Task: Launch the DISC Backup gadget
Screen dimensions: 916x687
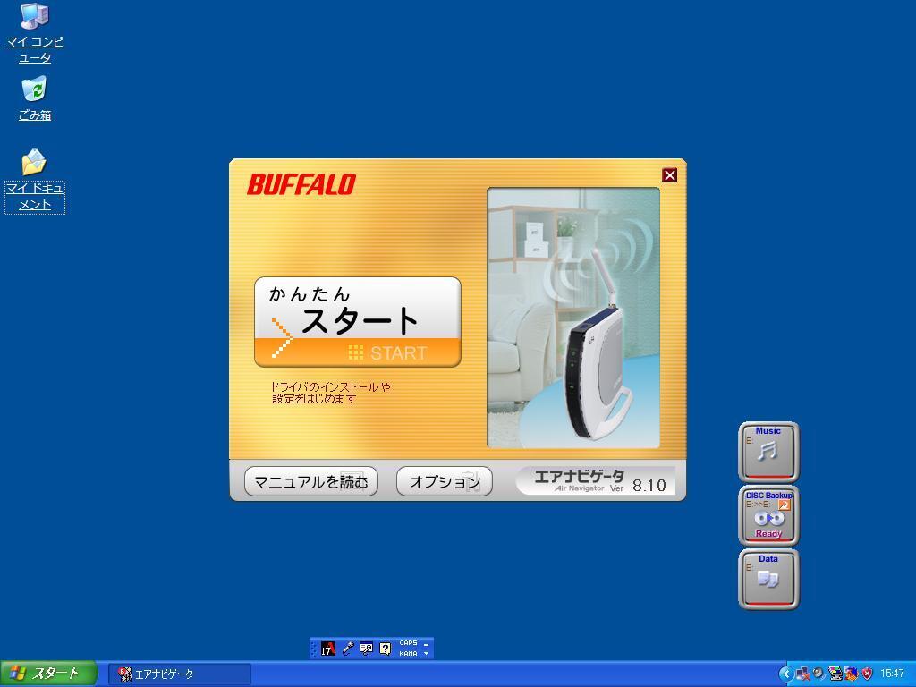Action: (768, 515)
